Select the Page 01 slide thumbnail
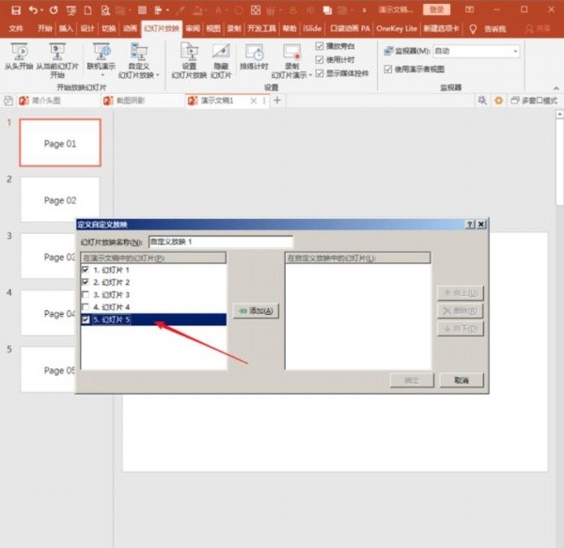 pyautogui.click(x=60, y=143)
